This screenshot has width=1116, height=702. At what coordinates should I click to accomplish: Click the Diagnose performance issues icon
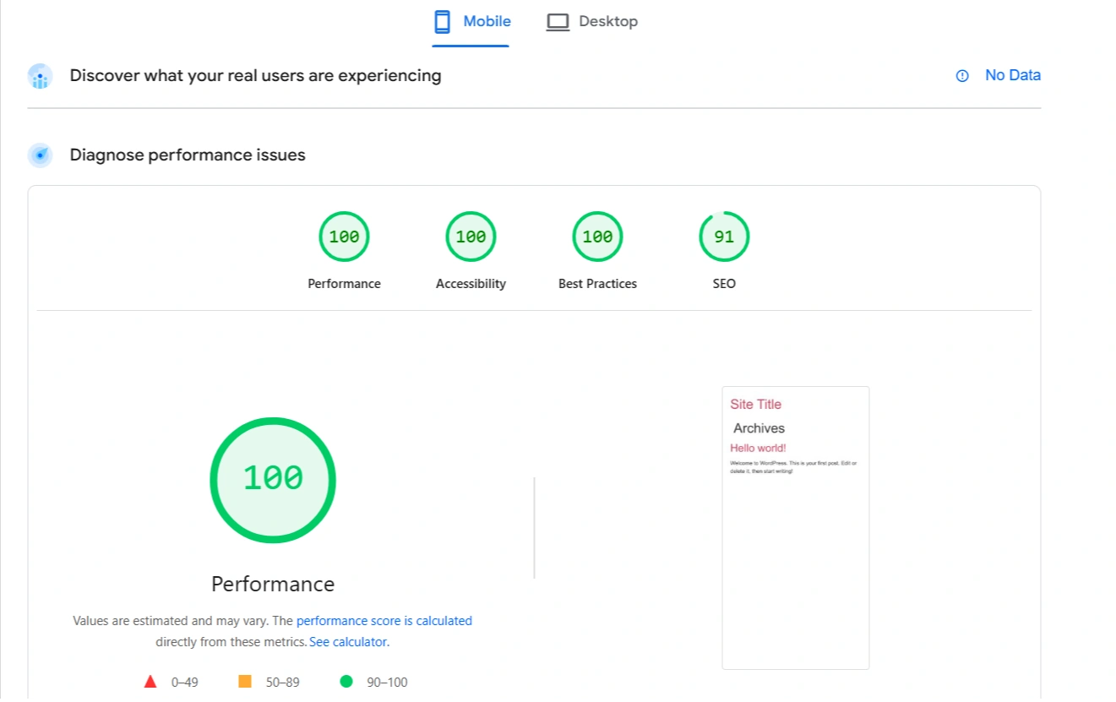coord(40,155)
